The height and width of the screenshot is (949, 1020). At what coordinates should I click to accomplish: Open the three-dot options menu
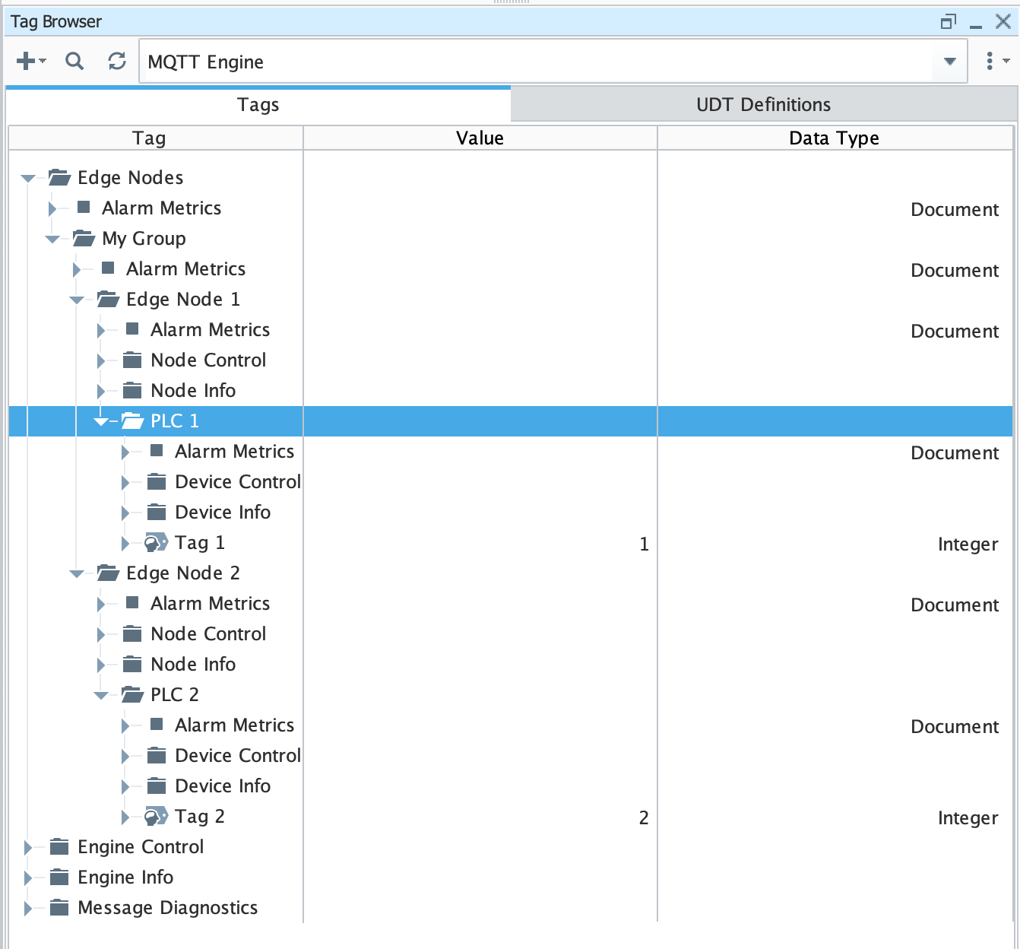990,61
